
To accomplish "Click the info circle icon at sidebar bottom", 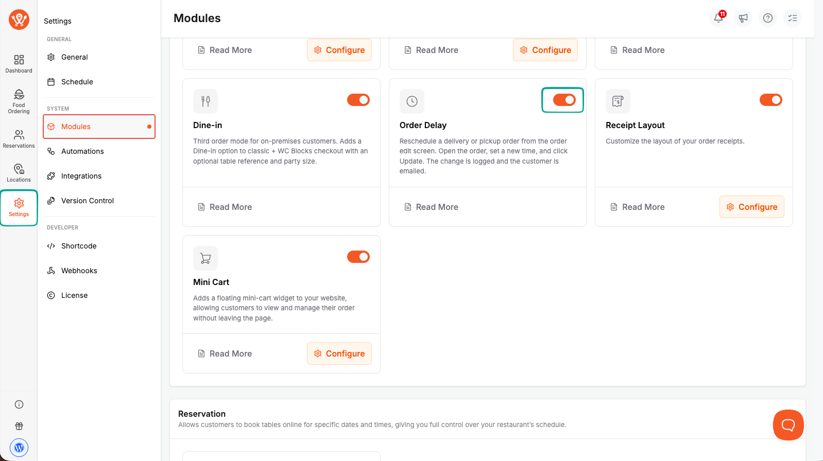I will (x=19, y=404).
